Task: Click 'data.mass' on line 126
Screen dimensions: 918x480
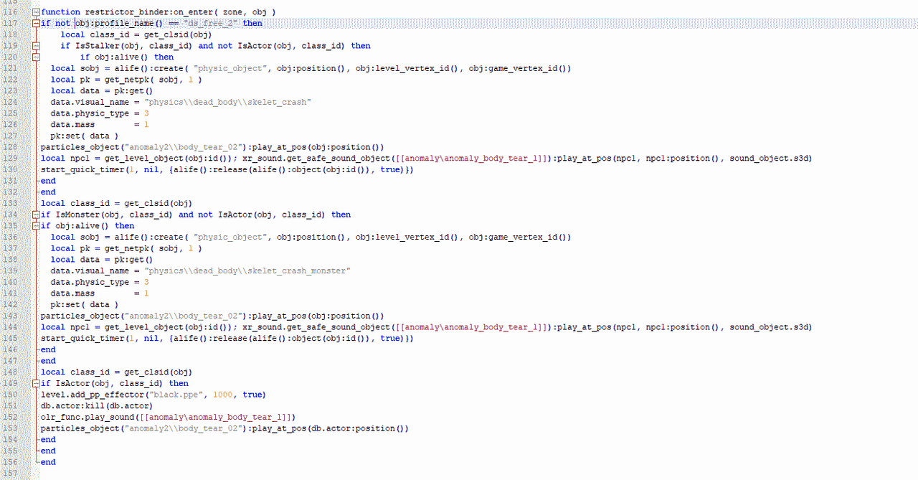Action: [72, 125]
